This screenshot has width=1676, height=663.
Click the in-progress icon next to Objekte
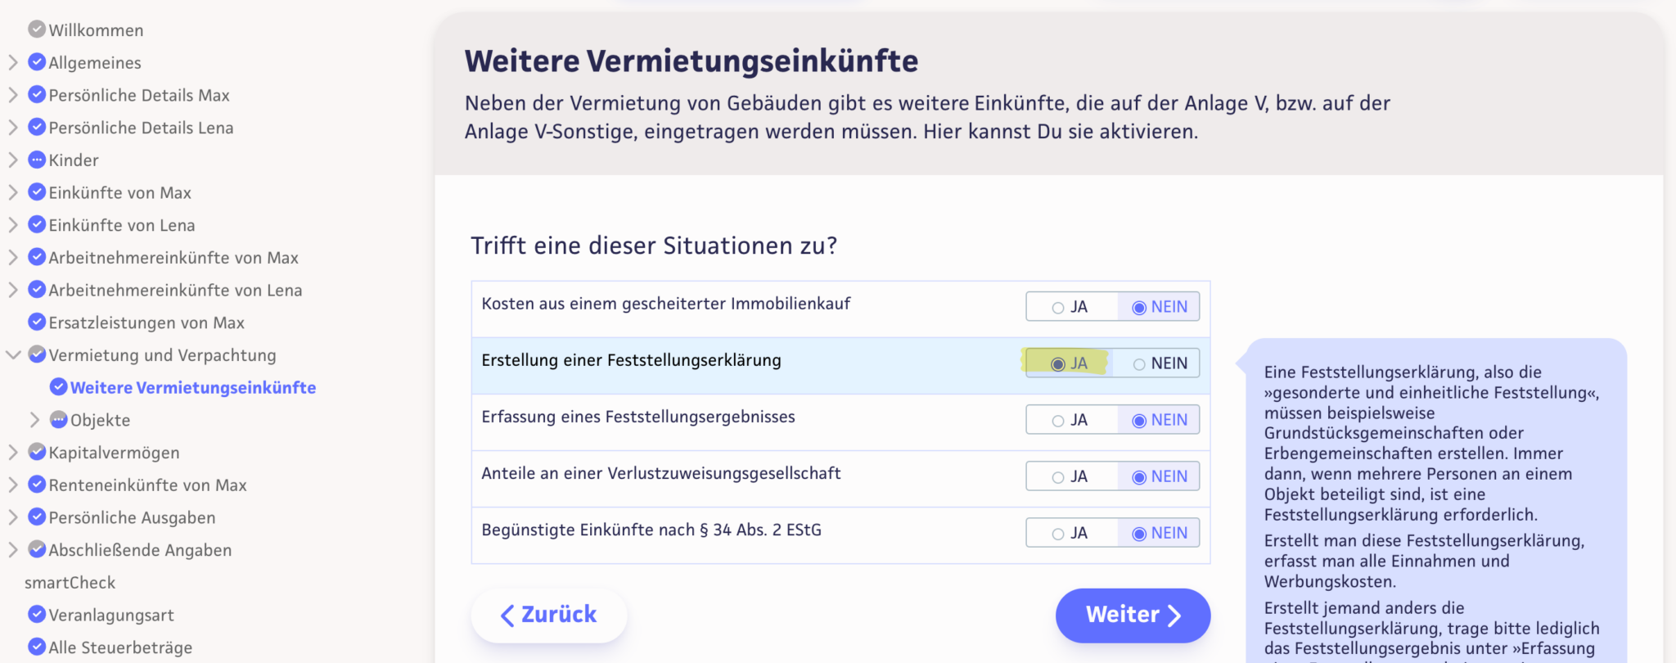point(57,420)
